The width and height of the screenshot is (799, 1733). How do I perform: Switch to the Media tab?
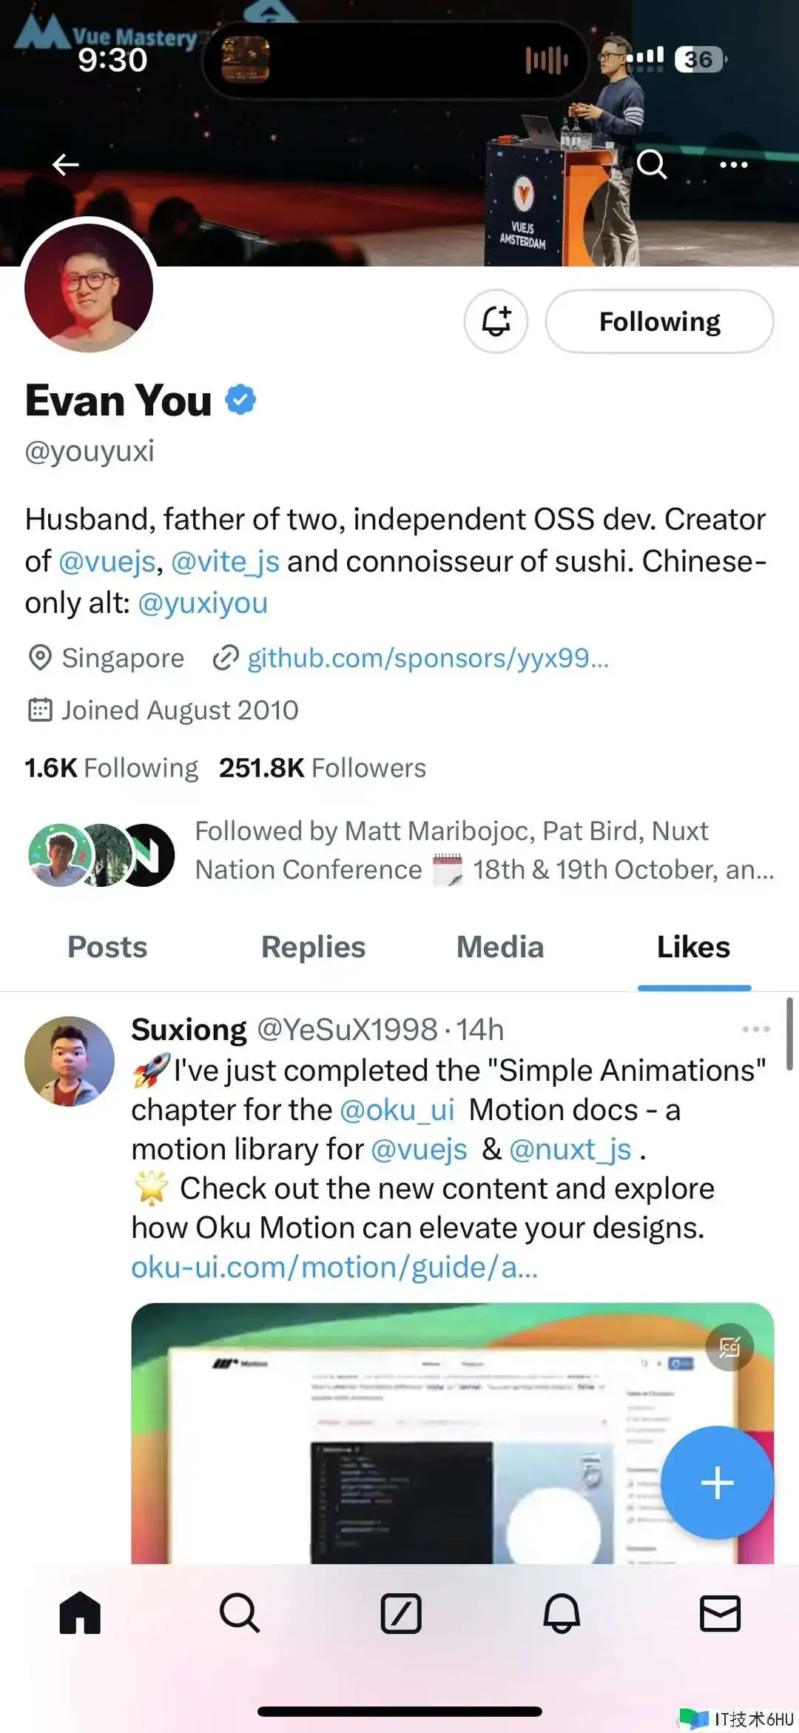click(500, 947)
